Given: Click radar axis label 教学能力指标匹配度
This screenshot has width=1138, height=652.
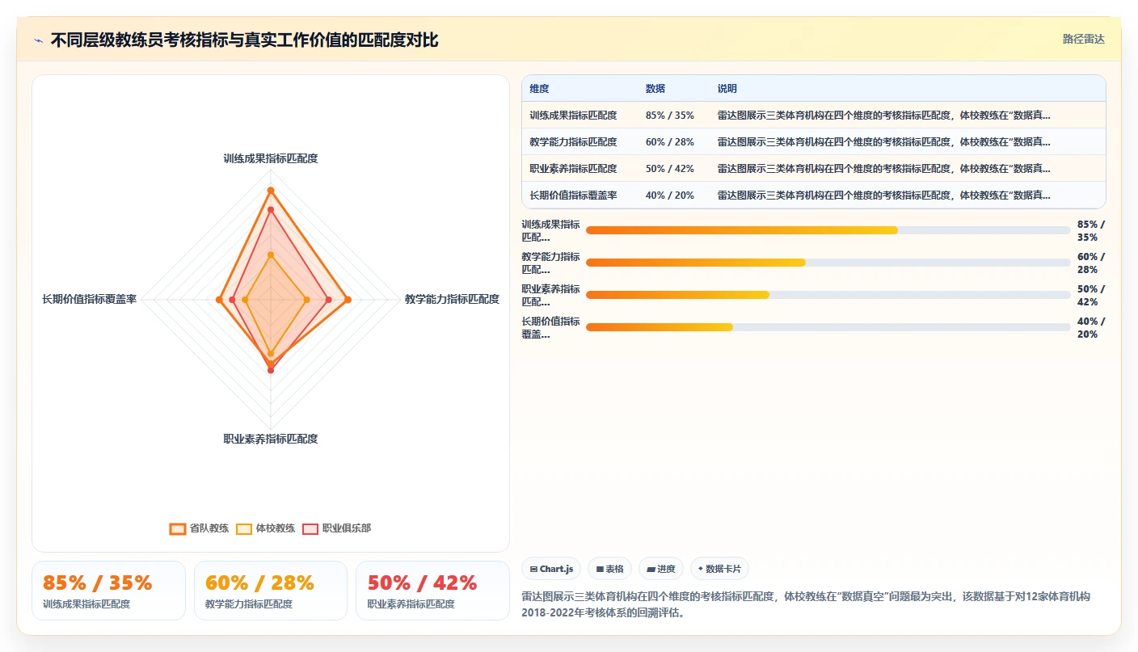Looking at the screenshot, I should 452,299.
